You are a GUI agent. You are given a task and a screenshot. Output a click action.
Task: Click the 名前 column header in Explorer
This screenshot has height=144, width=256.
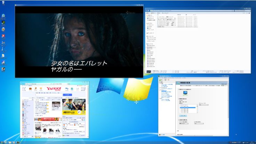tap(158, 15)
